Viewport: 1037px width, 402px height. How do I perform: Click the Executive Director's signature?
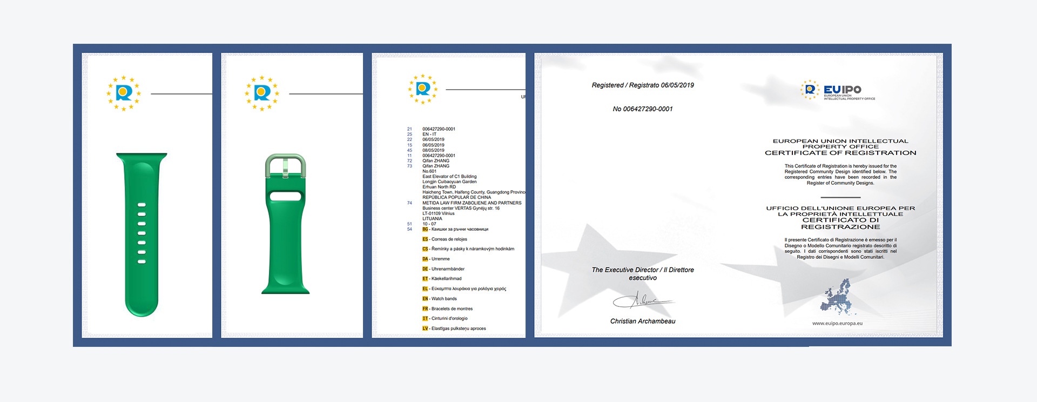tap(643, 300)
